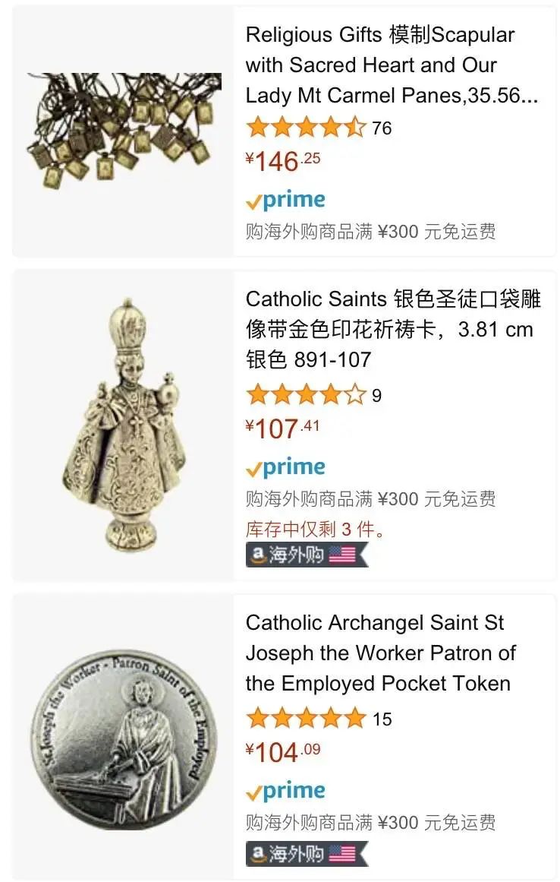
Task: Open the St Joseph pocket token image
Action: 124,740
